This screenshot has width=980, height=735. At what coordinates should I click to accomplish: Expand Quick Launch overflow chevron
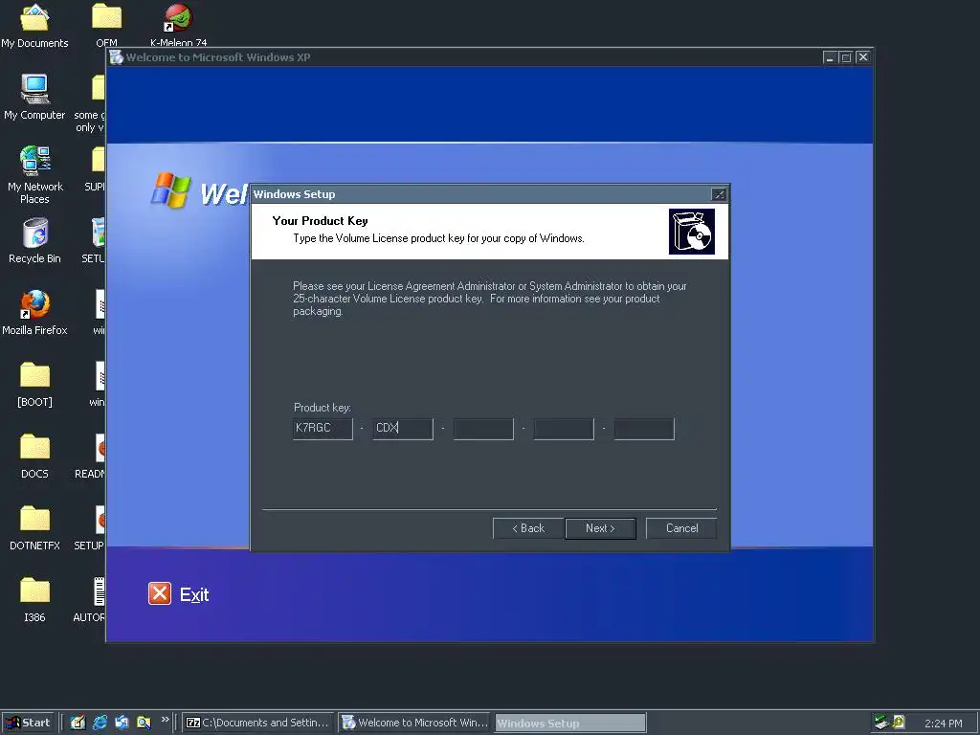[165, 720]
